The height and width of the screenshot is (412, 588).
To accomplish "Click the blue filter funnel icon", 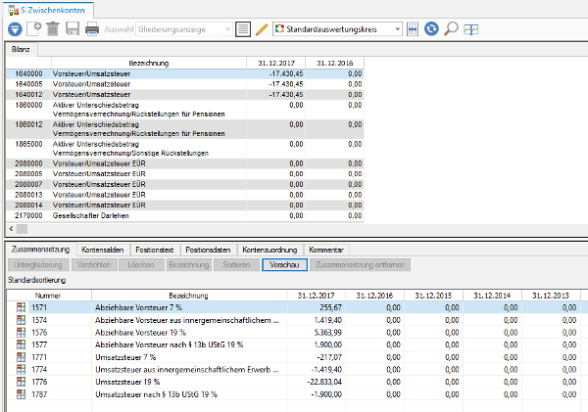I will click(x=15, y=29).
